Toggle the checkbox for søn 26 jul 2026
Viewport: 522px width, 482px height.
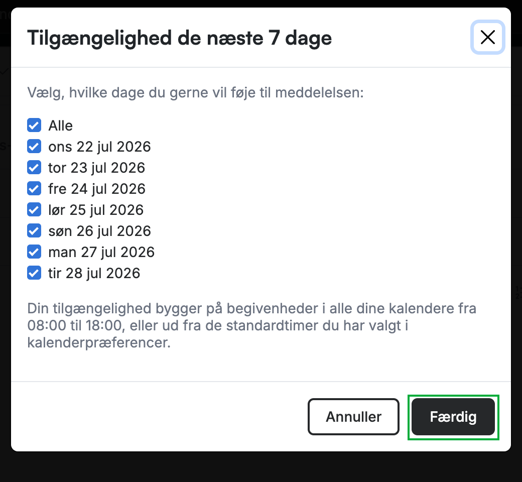34,231
